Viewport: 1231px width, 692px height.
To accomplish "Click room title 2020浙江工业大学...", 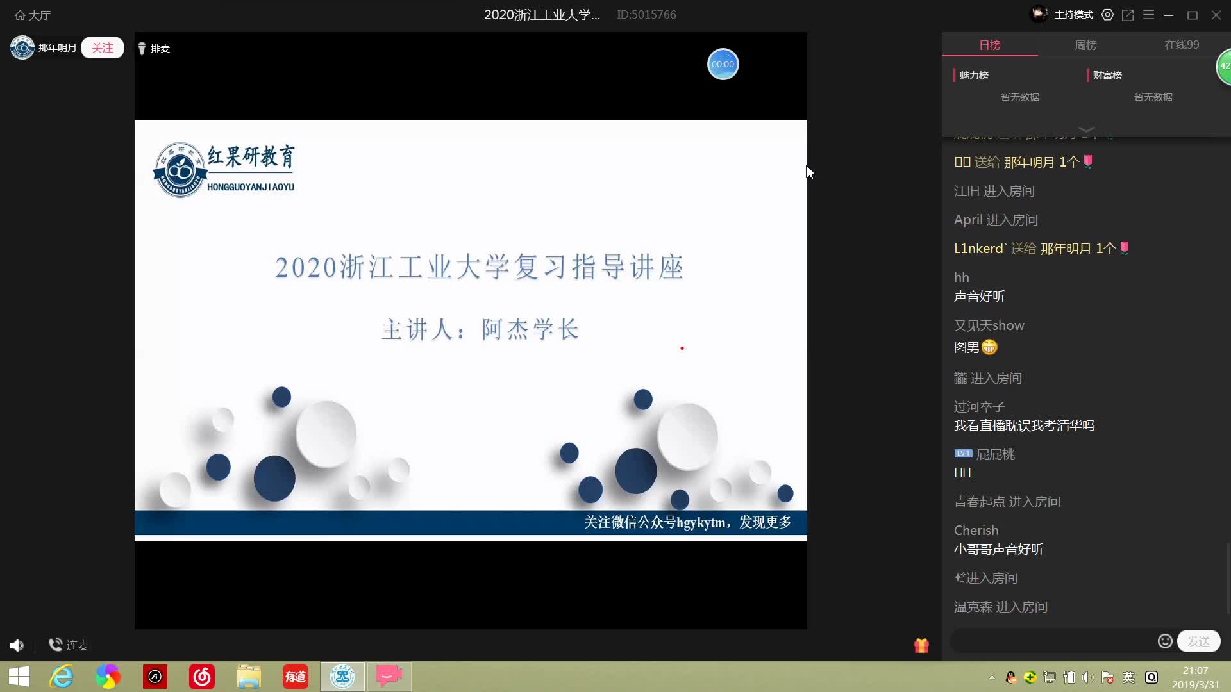I will (x=542, y=15).
